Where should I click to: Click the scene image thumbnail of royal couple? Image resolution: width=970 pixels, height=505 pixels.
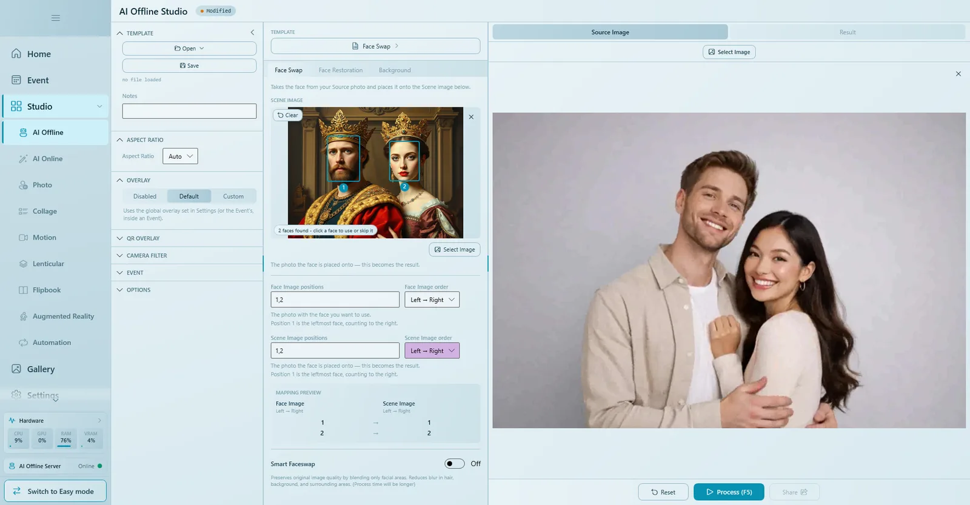(375, 173)
